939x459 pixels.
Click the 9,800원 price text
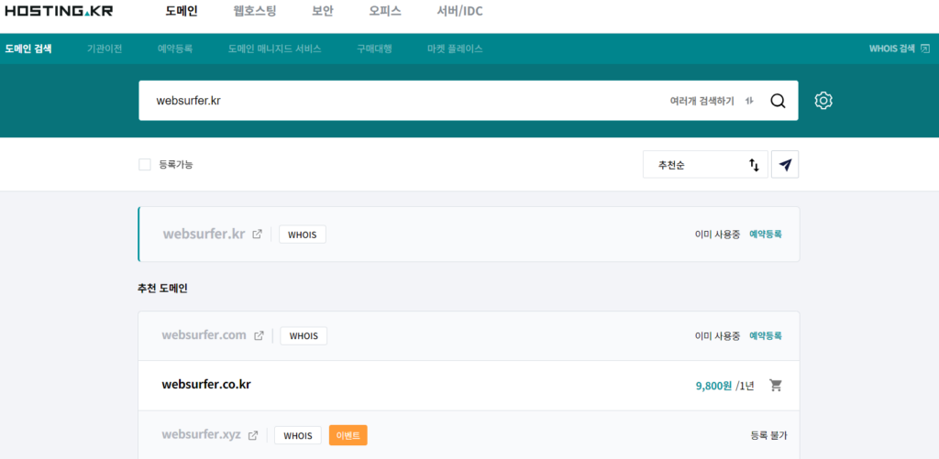coord(713,386)
